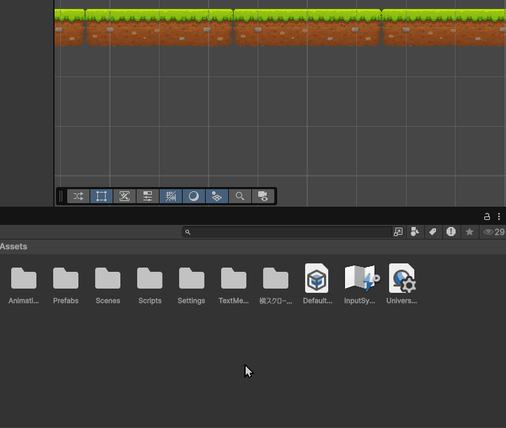Viewport: 506px width, 428px height.
Task: Select the DefaultVolumeProfile asset
Action: tap(317, 284)
